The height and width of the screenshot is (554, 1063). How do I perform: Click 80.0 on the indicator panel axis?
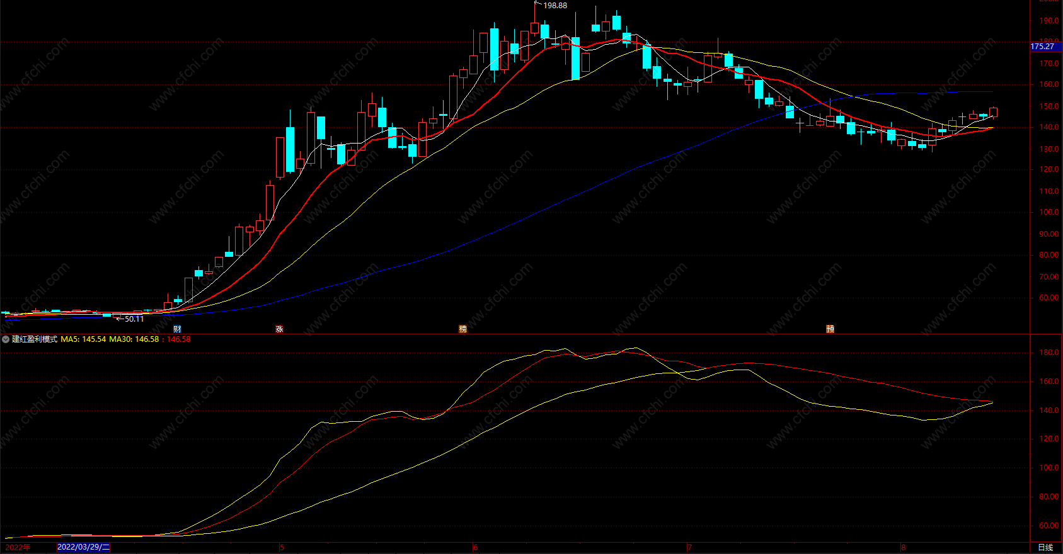[x=1049, y=497]
